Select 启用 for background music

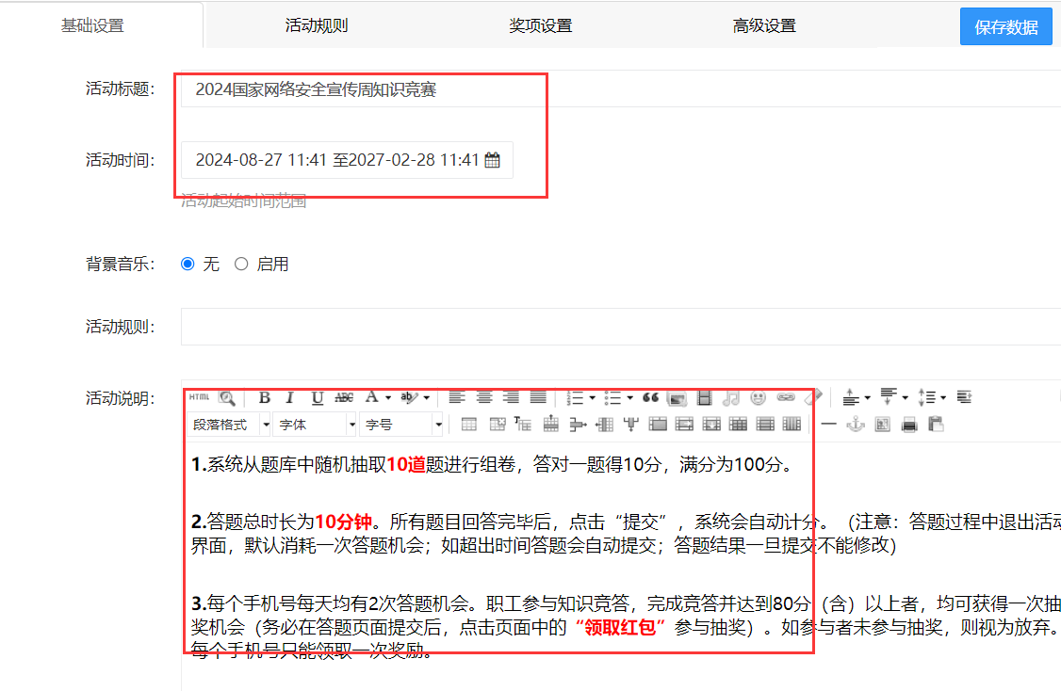pos(241,264)
